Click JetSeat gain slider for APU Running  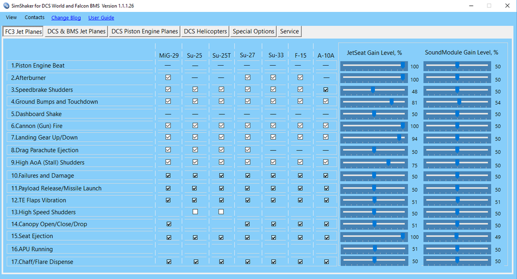pos(374,249)
